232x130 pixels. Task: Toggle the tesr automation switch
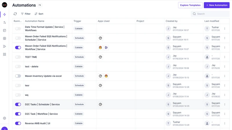click(x=18, y=85)
